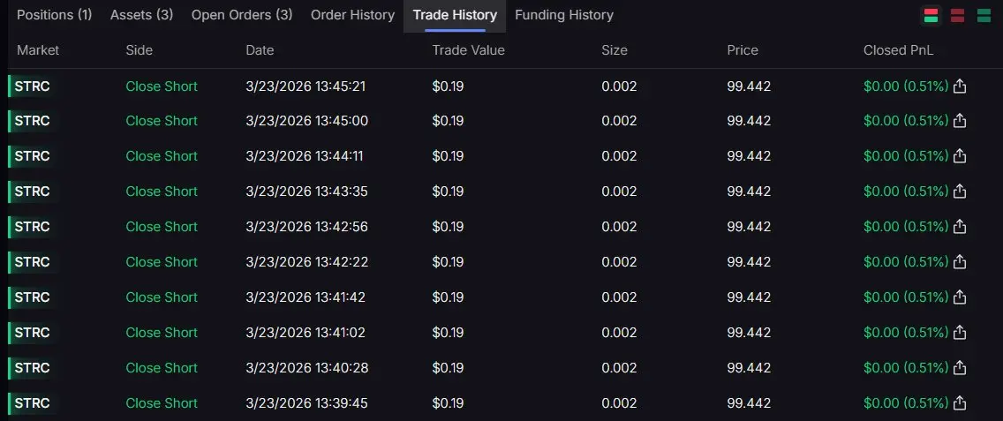Select the Trade History tab

point(455,15)
